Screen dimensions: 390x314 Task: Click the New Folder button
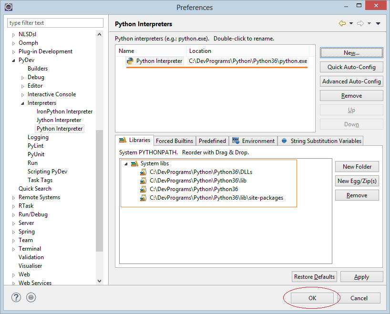pos(357,167)
